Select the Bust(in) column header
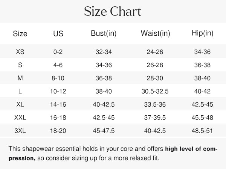Image resolution: width=226 pixels, height=169 pixels. click(x=104, y=33)
